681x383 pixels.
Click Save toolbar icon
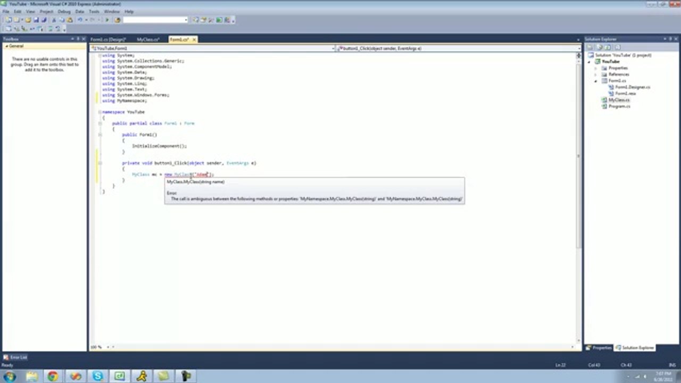[36, 20]
